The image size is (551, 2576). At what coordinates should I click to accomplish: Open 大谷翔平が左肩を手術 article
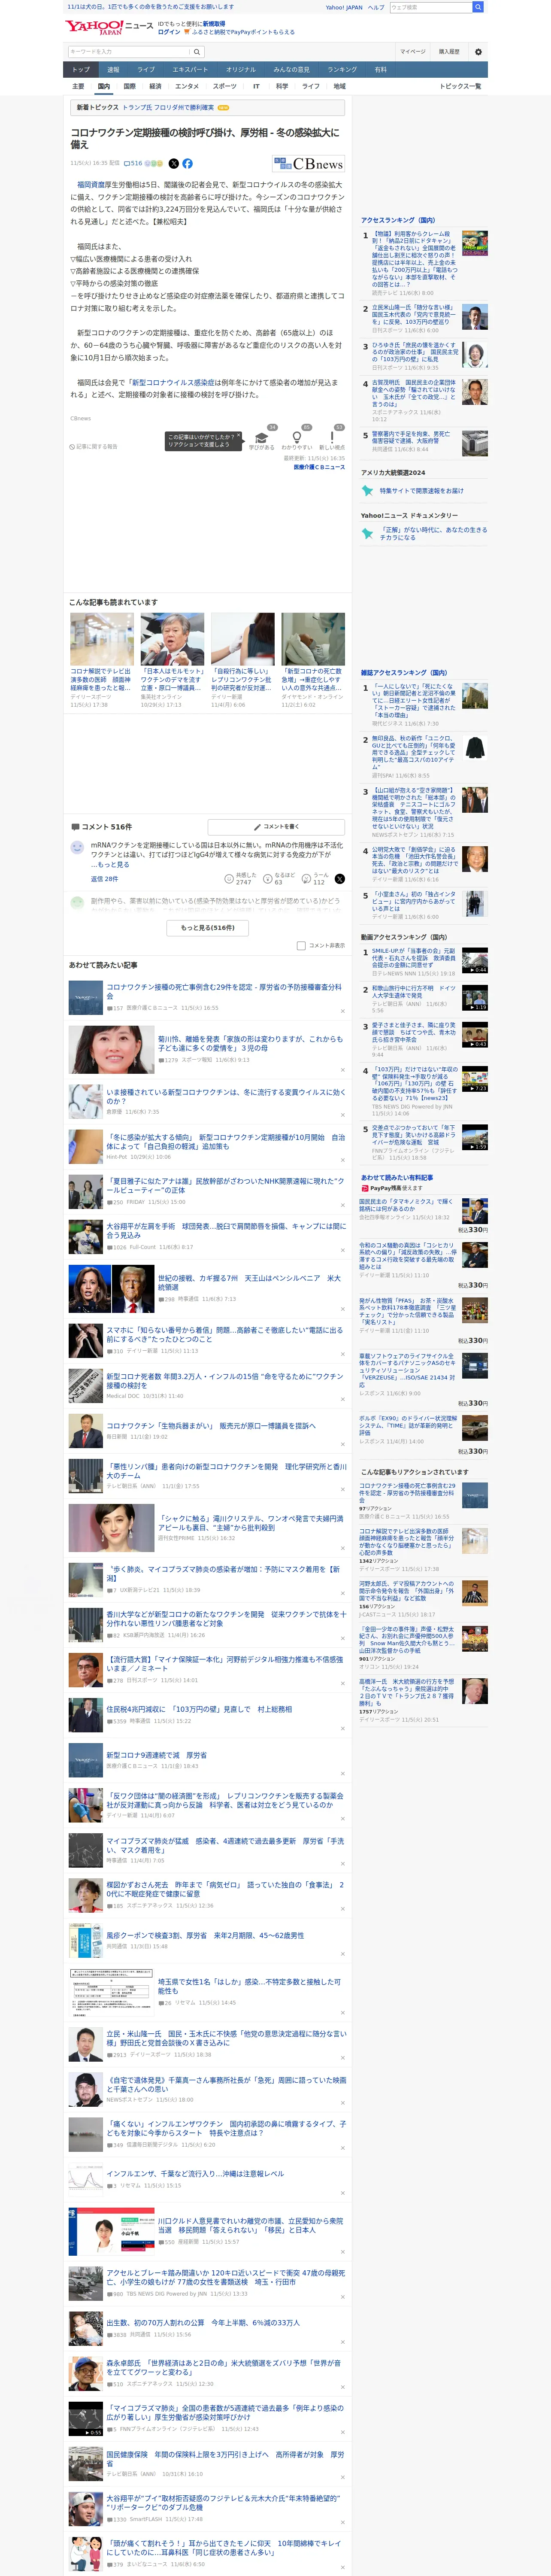pyautogui.click(x=226, y=1230)
